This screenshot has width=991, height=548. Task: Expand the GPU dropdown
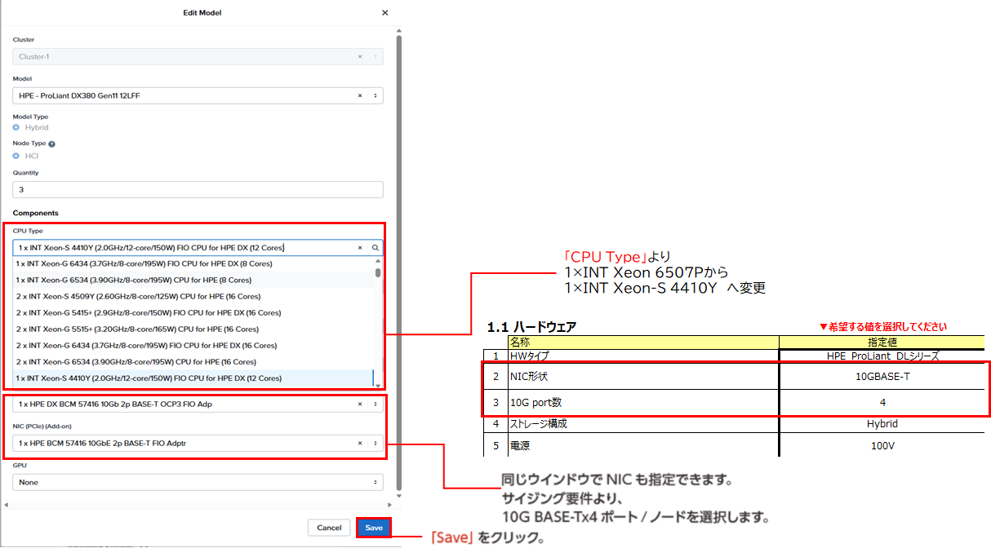tap(376, 483)
